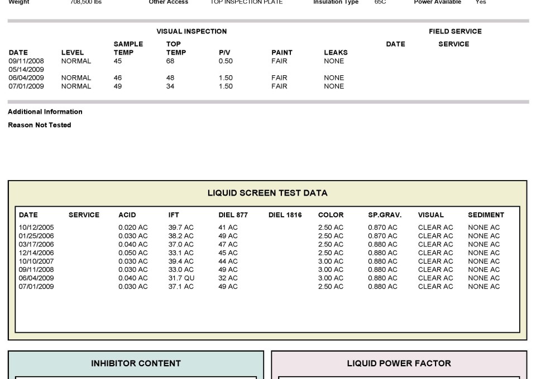Viewport: 536px width, 379px height.
Task: Select acid value 0.050 AC
Action: (x=133, y=253)
